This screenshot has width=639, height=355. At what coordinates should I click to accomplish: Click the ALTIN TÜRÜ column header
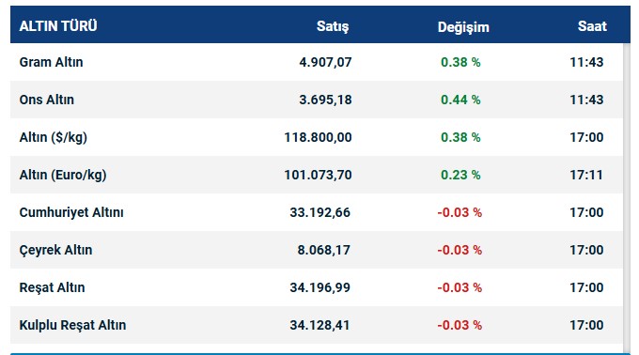coord(58,26)
